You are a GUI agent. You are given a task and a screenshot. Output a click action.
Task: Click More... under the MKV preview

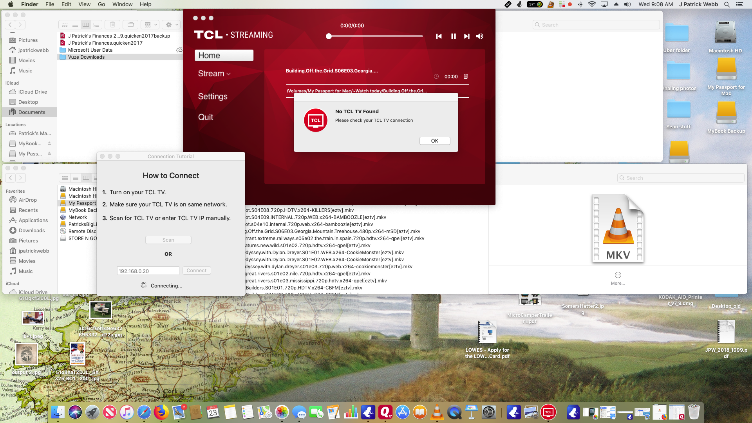pos(618,278)
